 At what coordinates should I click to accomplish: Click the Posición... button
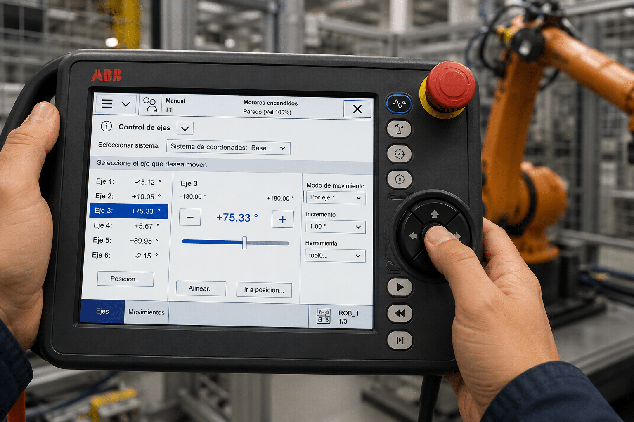pos(125,279)
